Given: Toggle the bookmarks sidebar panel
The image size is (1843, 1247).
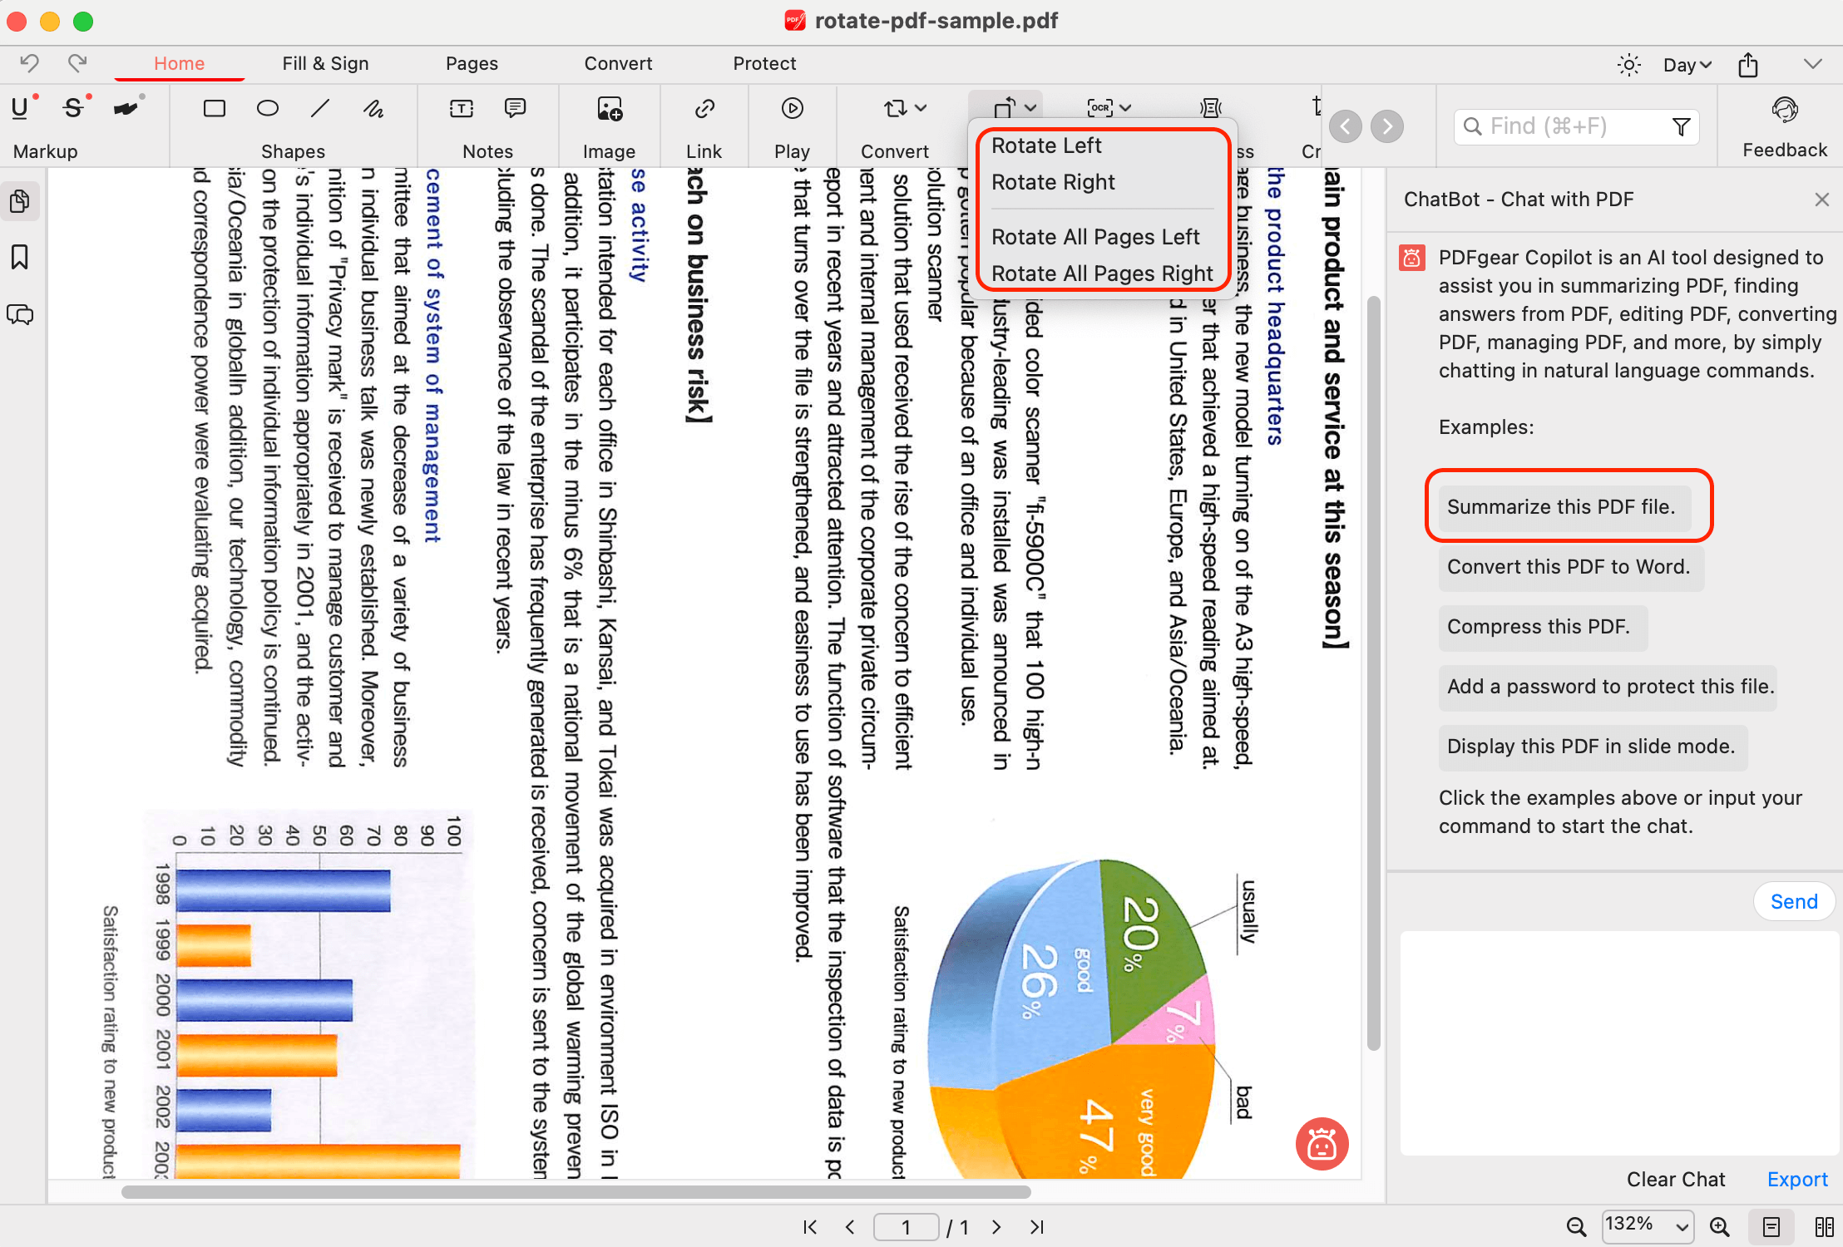Looking at the screenshot, I should pos(19,258).
